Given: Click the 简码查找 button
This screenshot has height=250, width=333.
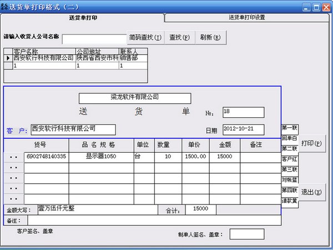Looking at the screenshot, I should [x=145, y=38].
